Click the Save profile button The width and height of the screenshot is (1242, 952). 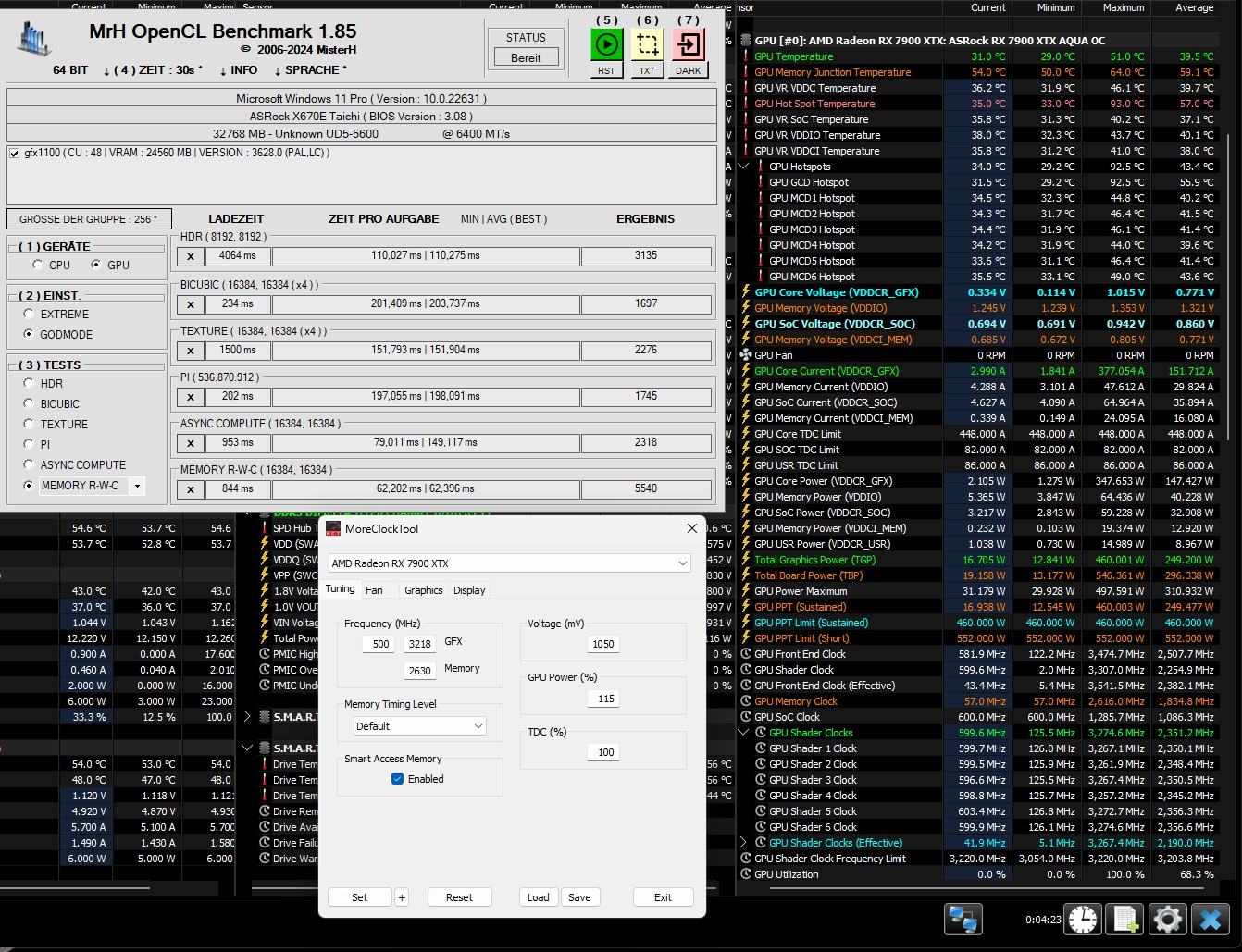click(x=579, y=897)
